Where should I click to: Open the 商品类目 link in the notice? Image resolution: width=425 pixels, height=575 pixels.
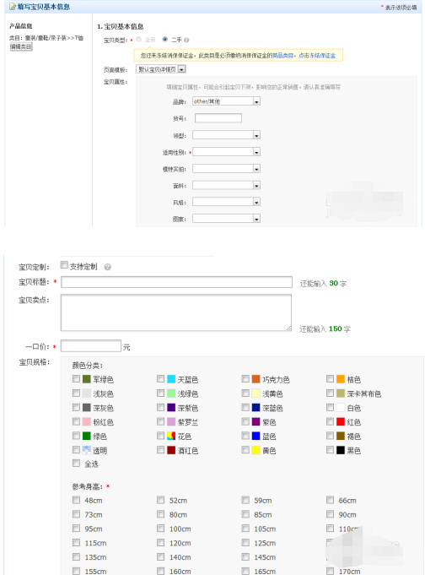click(x=282, y=56)
